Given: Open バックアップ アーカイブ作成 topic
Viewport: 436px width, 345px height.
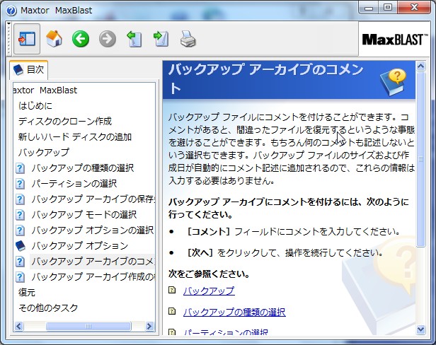Looking at the screenshot, I should 93,276.
